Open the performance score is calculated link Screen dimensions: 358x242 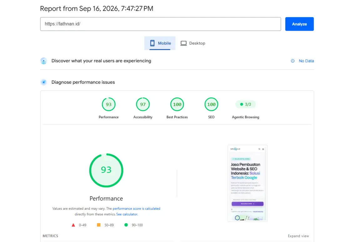tap(136, 208)
